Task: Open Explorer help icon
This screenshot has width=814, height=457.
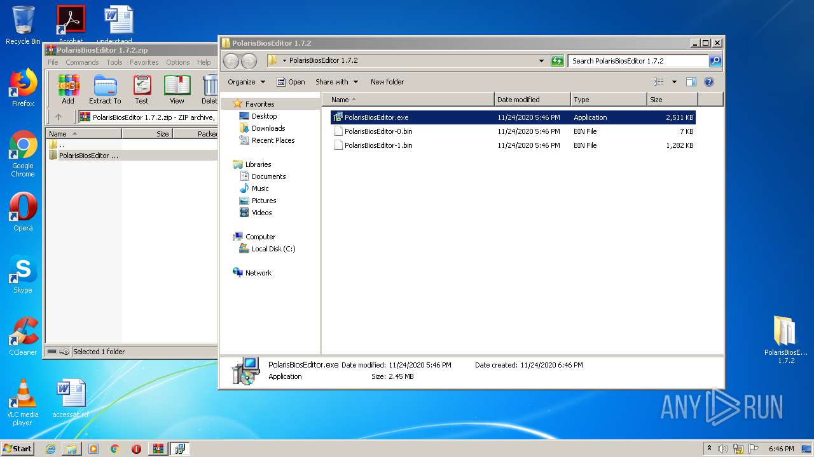Action: (709, 82)
